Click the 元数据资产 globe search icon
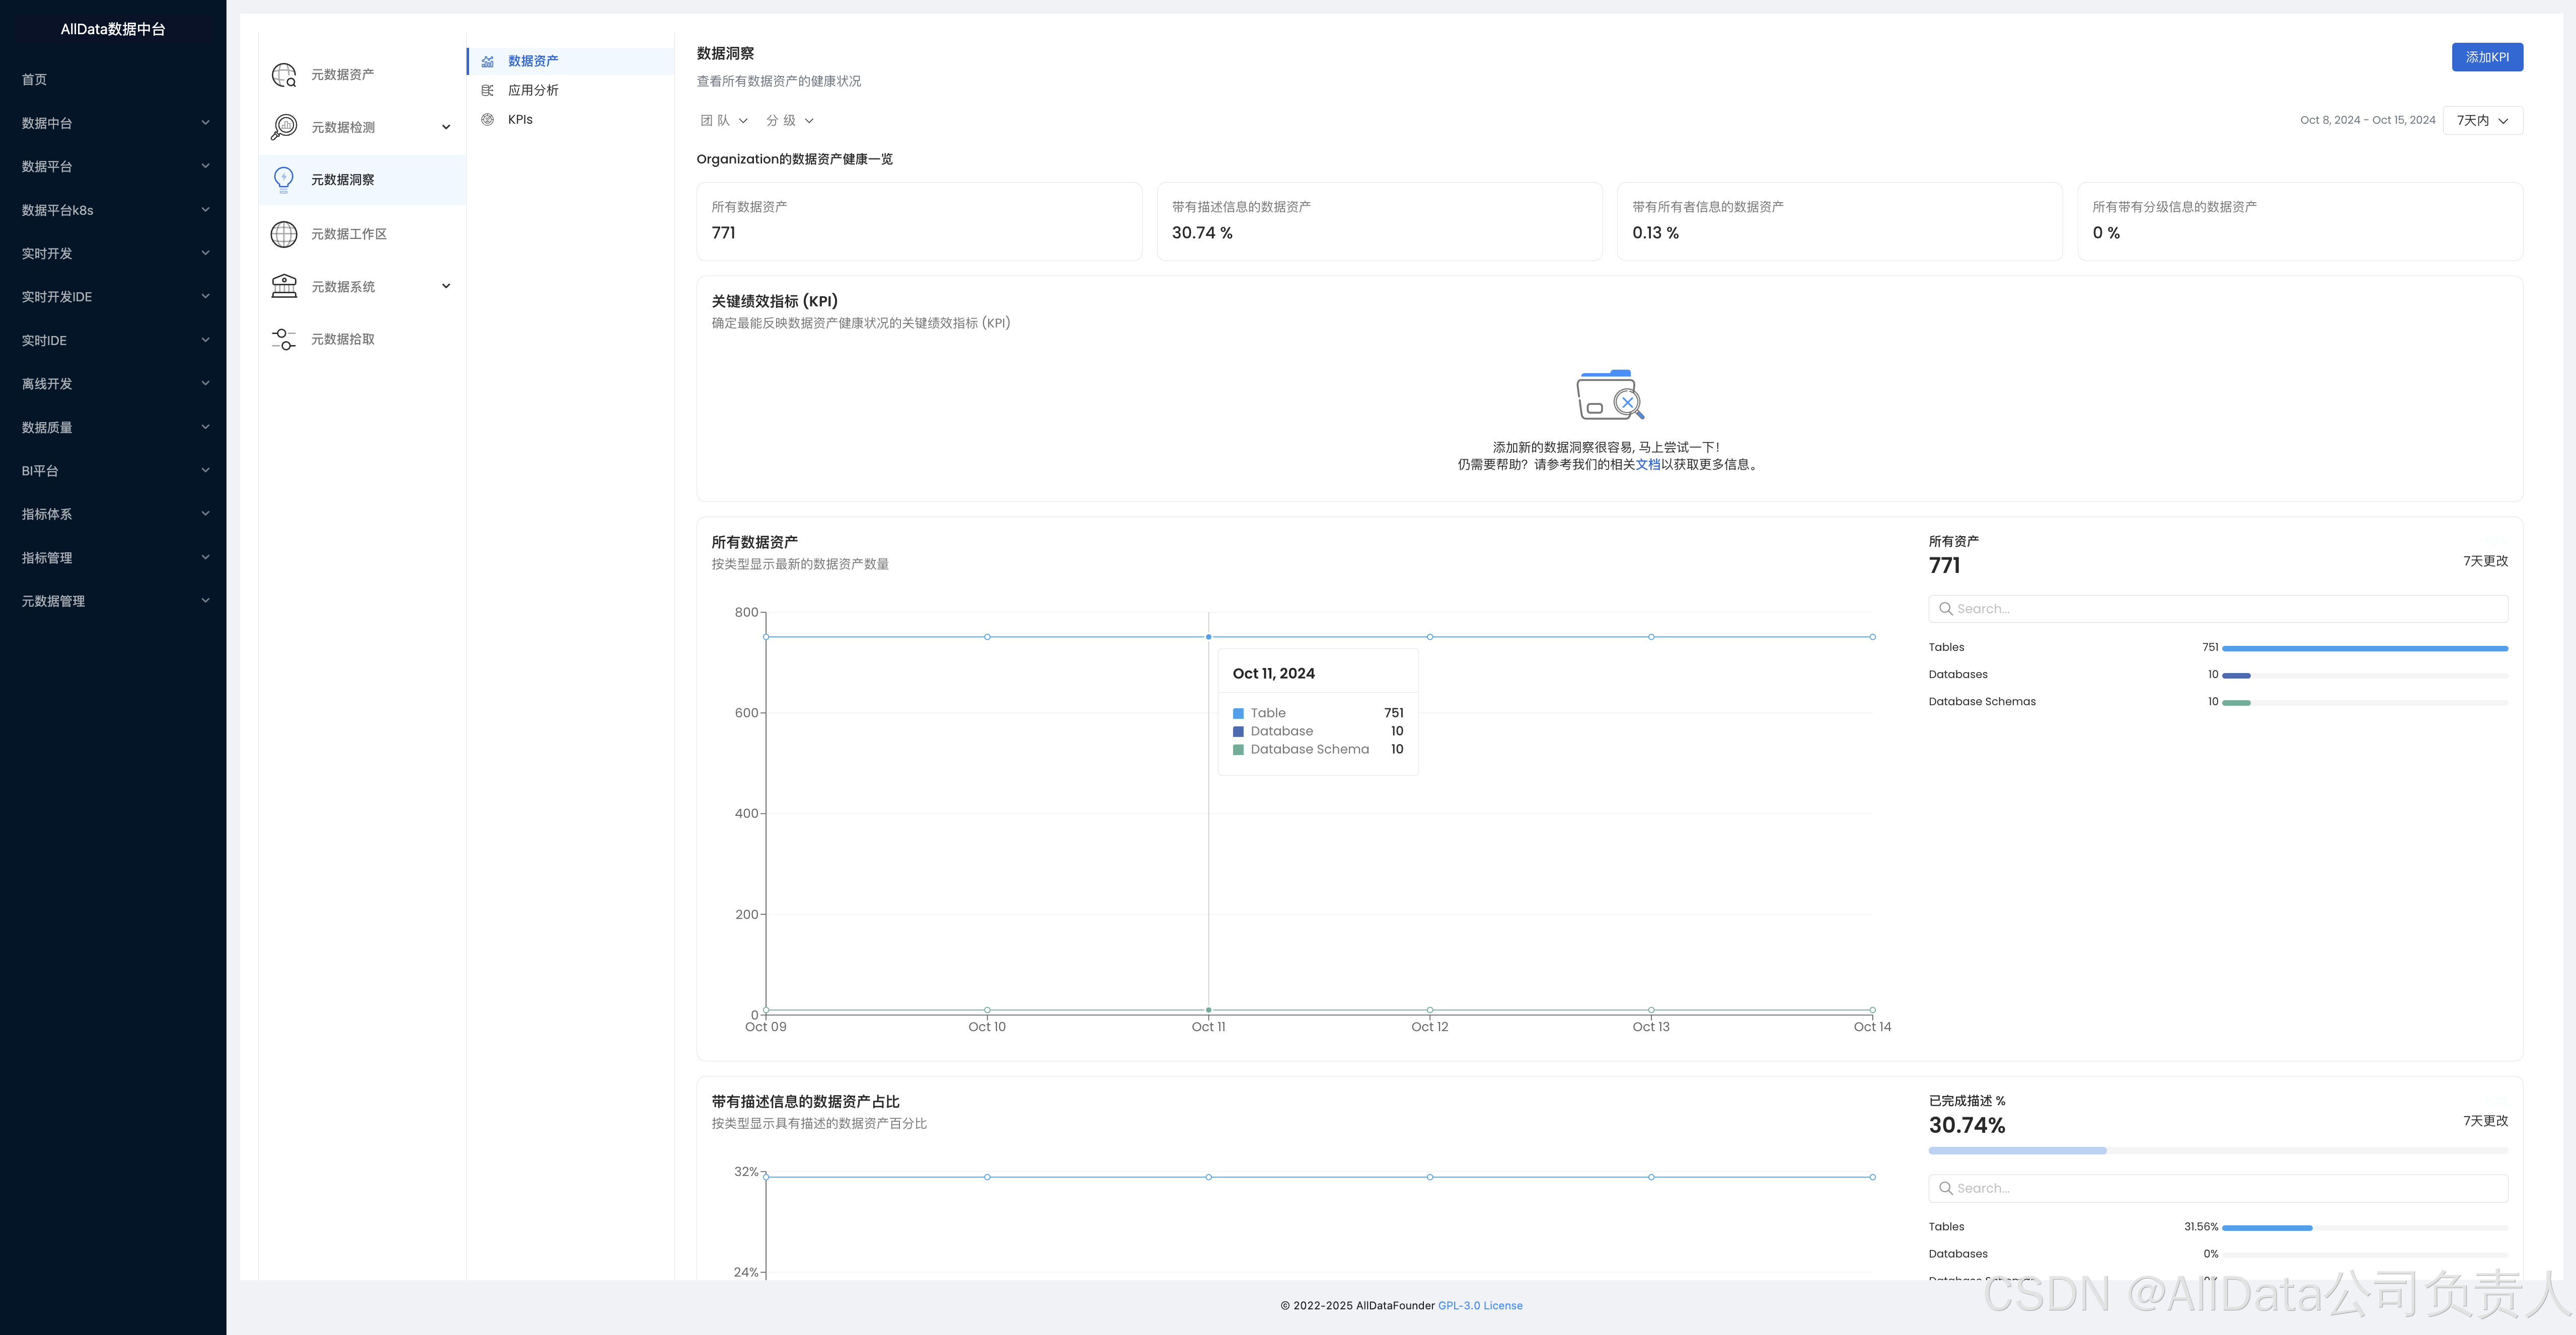Image resolution: width=2576 pixels, height=1335 pixels. (284, 75)
